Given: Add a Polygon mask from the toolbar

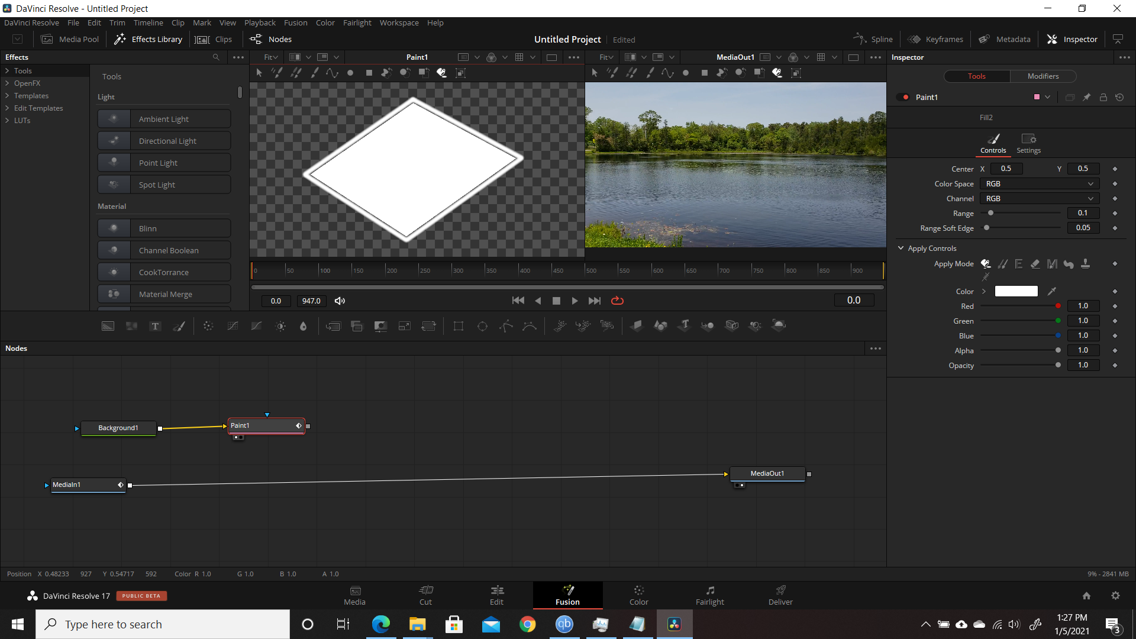Looking at the screenshot, I should [506, 326].
